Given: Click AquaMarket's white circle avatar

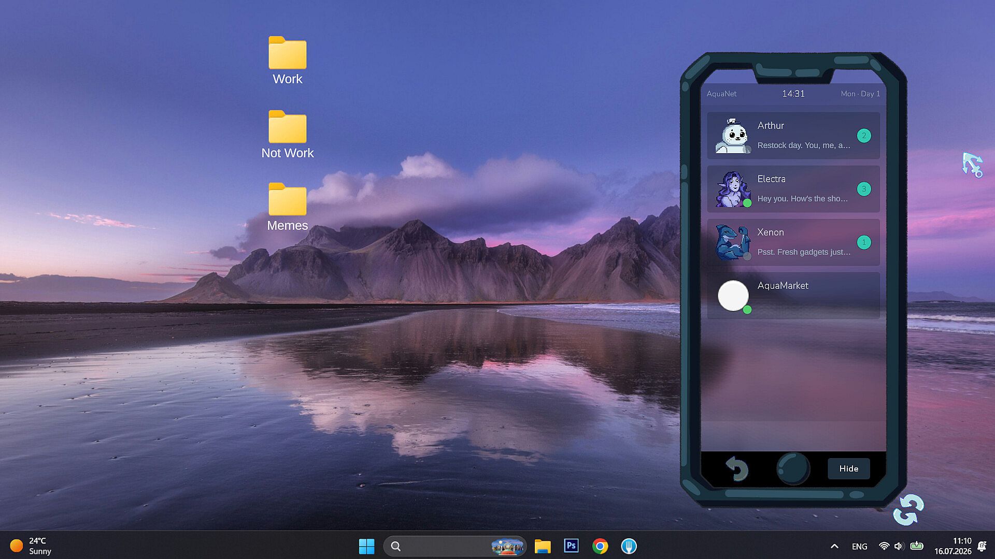Looking at the screenshot, I should [x=733, y=296].
